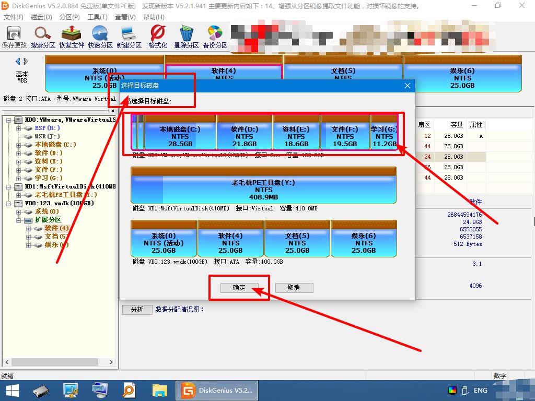
Task: Click the tree scrollbar right arrow
Action: pos(111,362)
